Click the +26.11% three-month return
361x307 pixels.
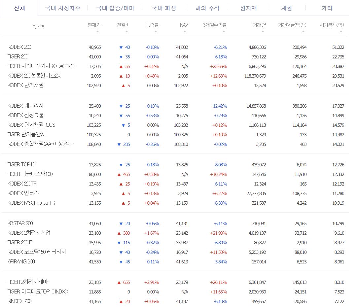click(219, 282)
